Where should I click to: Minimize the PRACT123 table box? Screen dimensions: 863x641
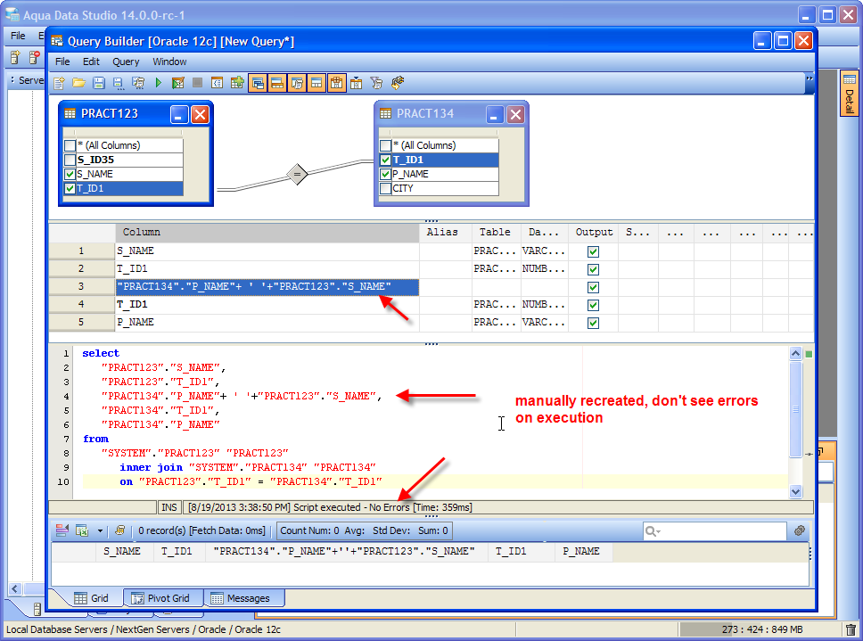179,115
